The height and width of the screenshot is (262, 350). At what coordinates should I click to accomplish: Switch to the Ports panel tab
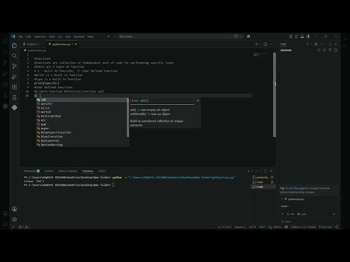(x=102, y=171)
